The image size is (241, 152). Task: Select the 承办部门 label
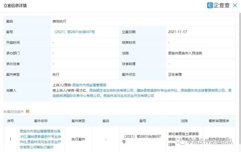tap(13, 53)
